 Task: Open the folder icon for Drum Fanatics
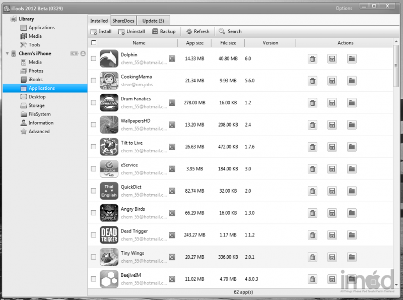[x=352, y=103]
